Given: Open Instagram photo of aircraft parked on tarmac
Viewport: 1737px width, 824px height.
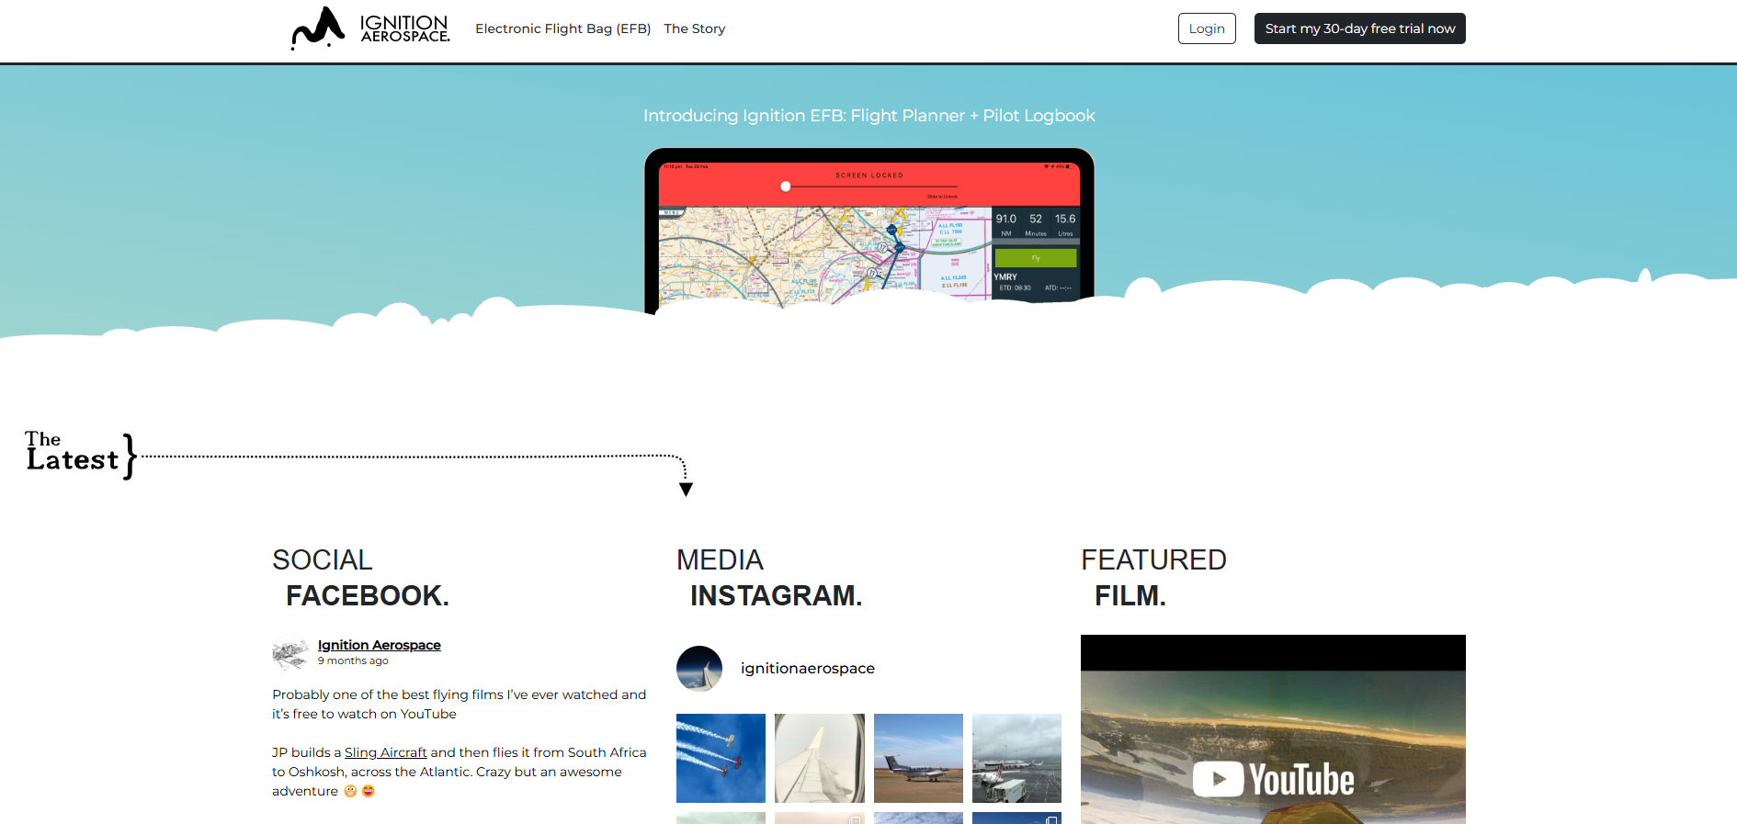Looking at the screenshot, I should coord(918,759).
